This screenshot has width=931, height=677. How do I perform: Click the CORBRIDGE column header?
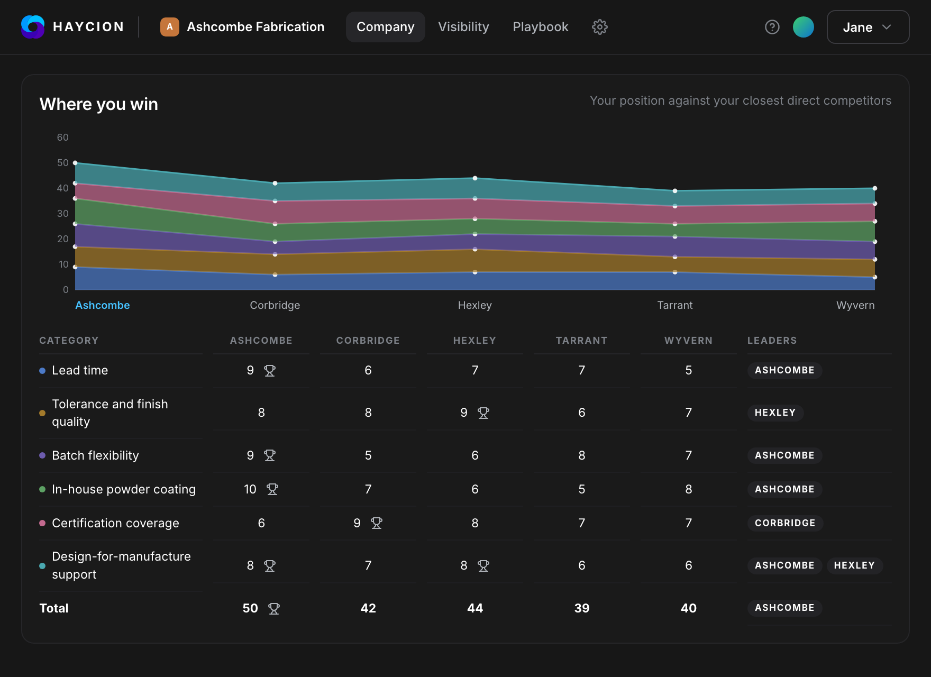tap(368, 341)
